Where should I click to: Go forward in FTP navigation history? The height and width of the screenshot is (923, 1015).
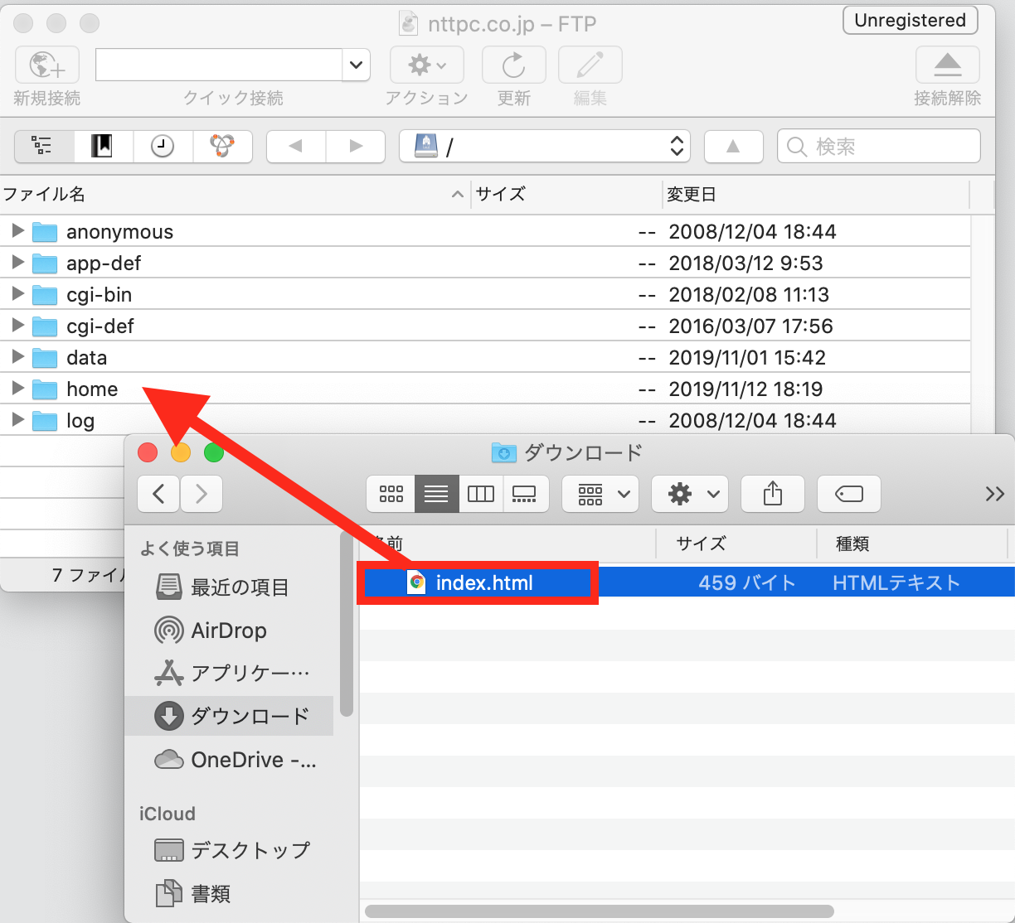(356, 147)
